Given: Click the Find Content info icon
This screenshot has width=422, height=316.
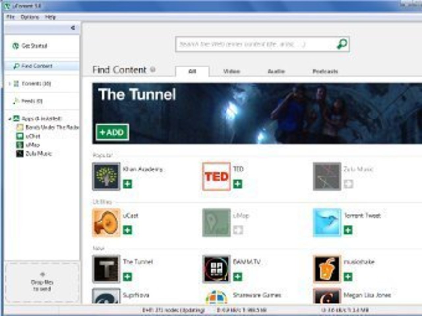Looking at the screenshot, I should [153, 70].
